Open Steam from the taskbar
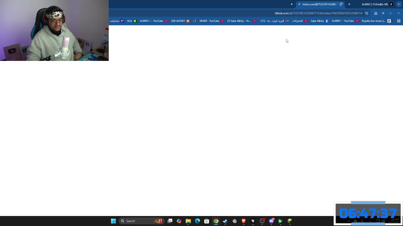The image size is (403, 226). click(x=225, y=221)
